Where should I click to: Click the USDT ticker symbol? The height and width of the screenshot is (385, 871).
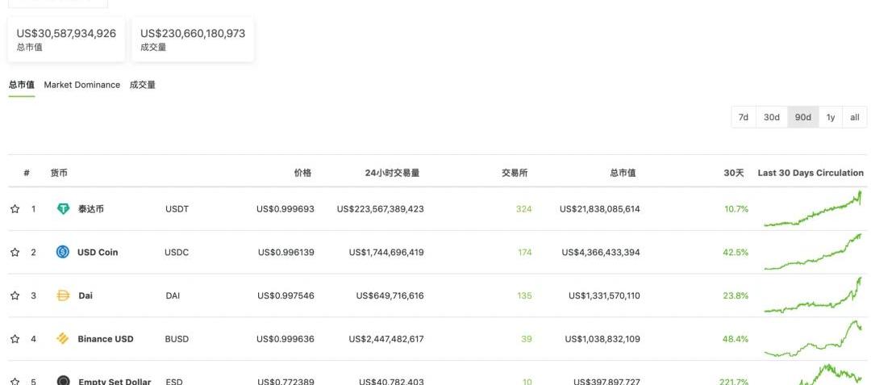pyautogui.click(x=177, y=209)
